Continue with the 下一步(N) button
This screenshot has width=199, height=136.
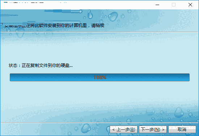[x=153, y=129]
